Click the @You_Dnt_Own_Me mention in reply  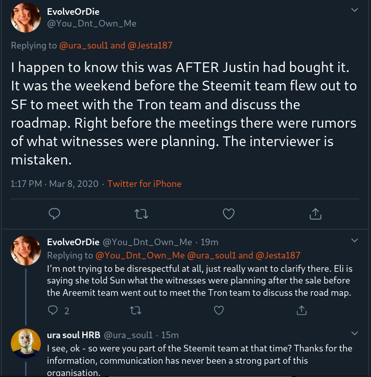(x=130, y=255)
